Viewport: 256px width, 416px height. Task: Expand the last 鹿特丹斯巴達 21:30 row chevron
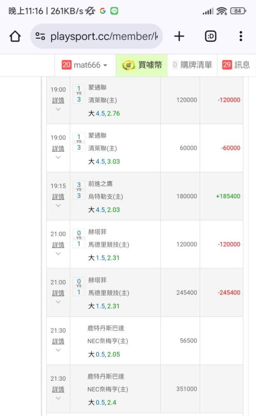pyautogui.click(x=58, y=398)
